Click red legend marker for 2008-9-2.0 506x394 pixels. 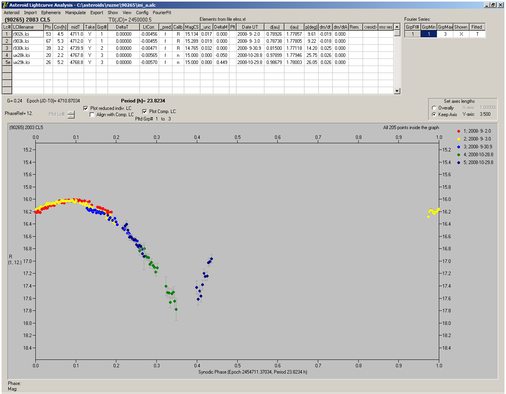point(459,131)
